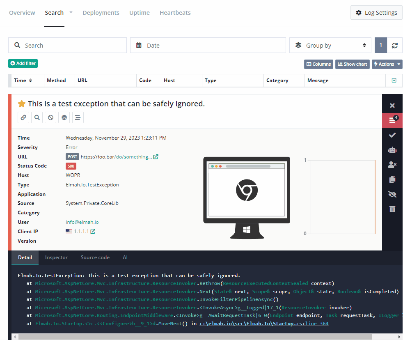Expand the Search tab dropdown arrow
403x340 pixels.
pyautogui.click(x=71, y=12)
